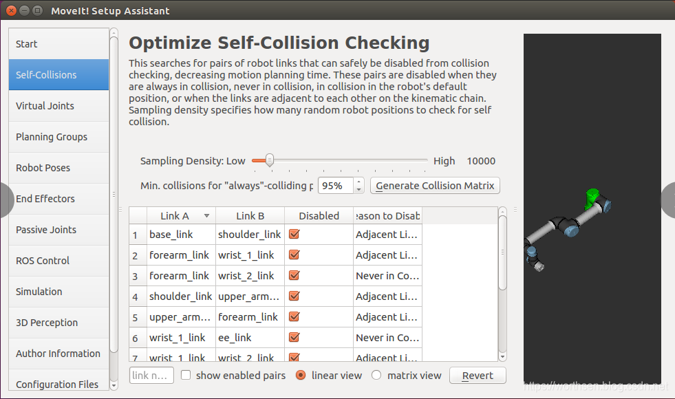Go to Passive Joints section
Screen dimensions: 675x399
click(58, 230)
